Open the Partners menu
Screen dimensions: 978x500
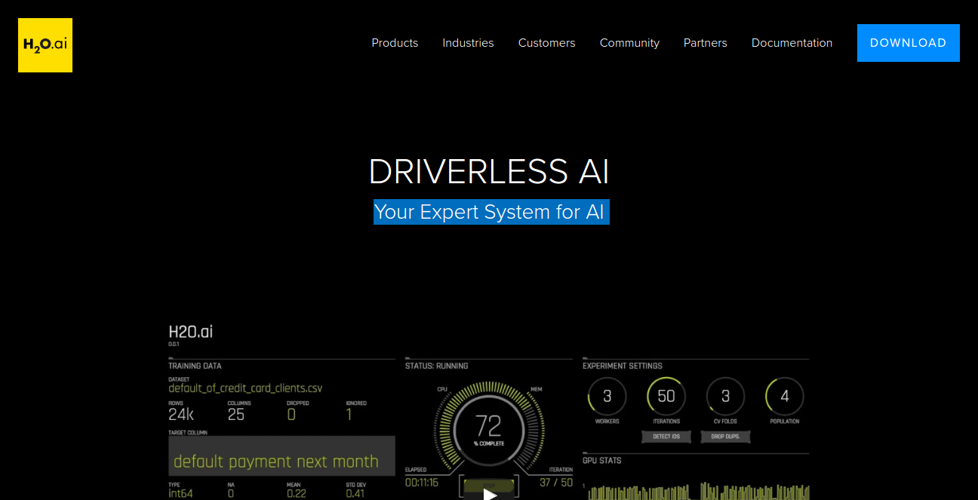pos(705,43)
